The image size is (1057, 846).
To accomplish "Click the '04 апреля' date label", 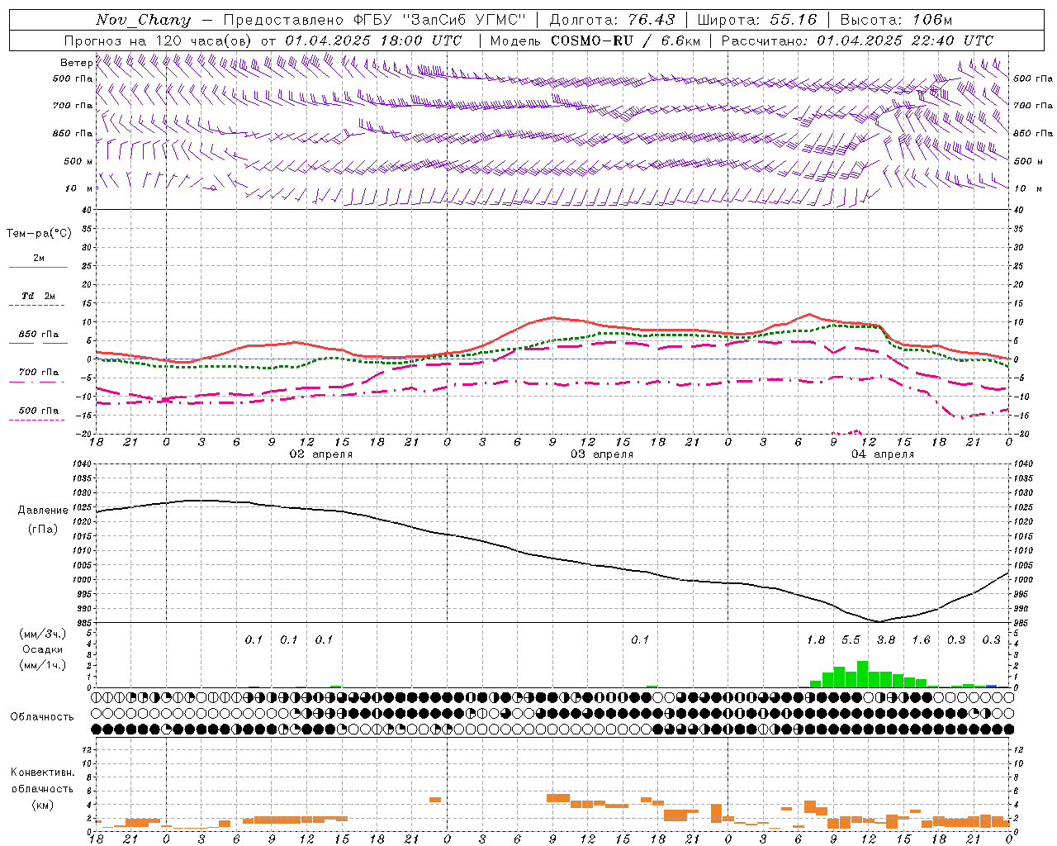I will (x=883, y=454).
